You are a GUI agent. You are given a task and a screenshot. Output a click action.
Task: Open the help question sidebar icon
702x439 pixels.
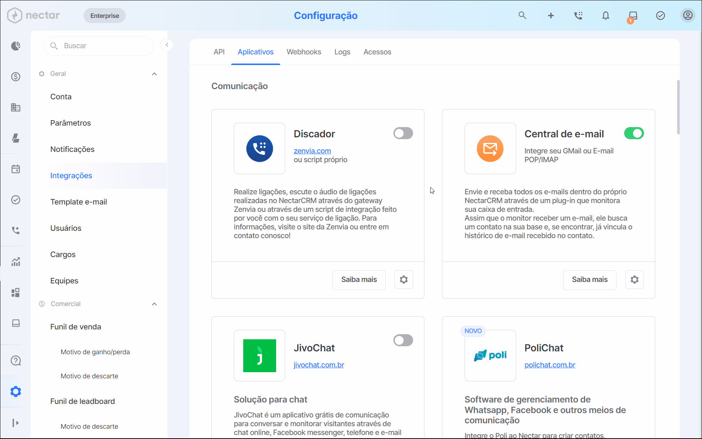coord(16,360)
